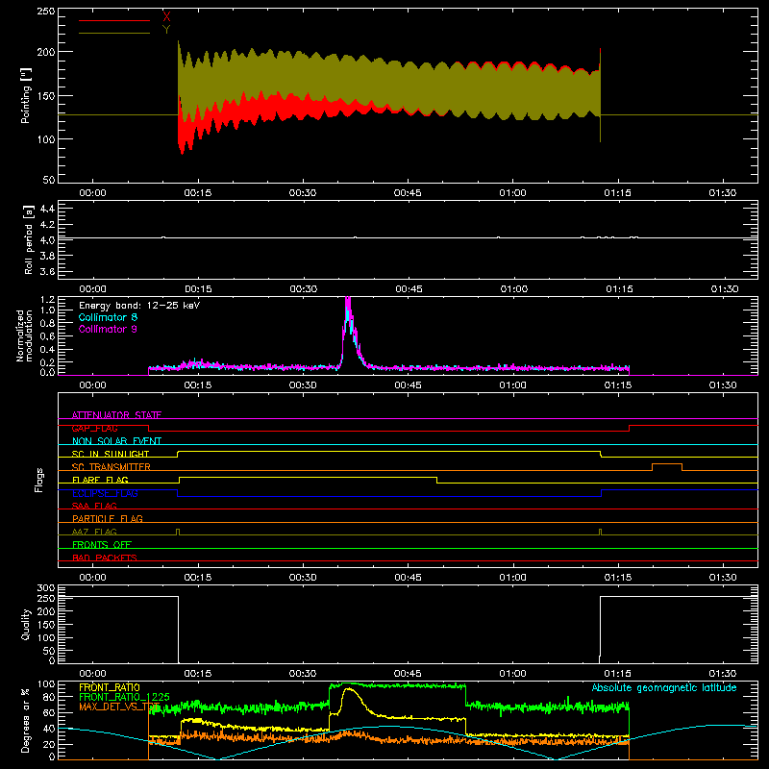769x769 pixels.
Task: Select the 'Energy band: 12-25 keV' text
Action: pos(139,306)
